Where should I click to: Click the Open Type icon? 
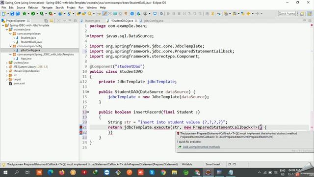79,14
